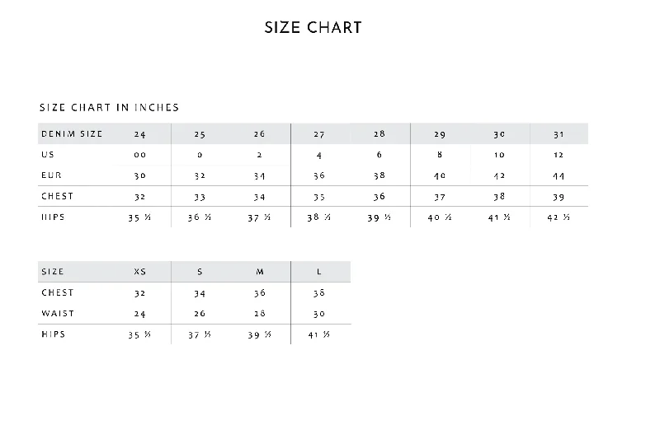Click the SIZE CHART IN INCHES heading

coord(110,108)
